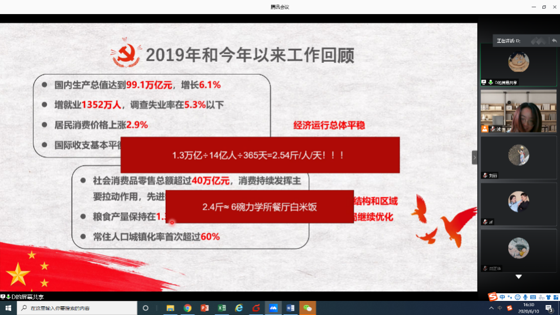Open File Explorer from the taskbar
This screenshot has width=560, height=315.
(x=170, y=308)
